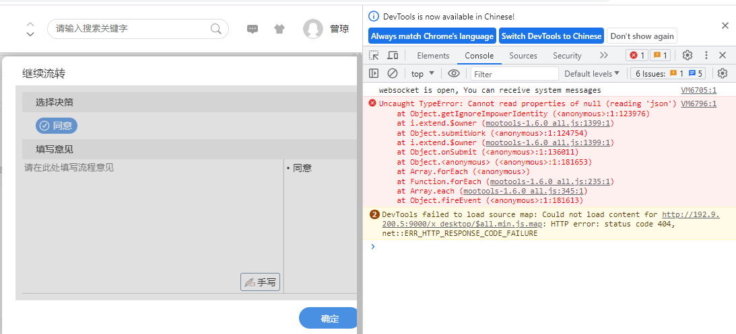The image size is (736, 334).
Task: Click Always match Chrome's language
Action: [432, 36]
